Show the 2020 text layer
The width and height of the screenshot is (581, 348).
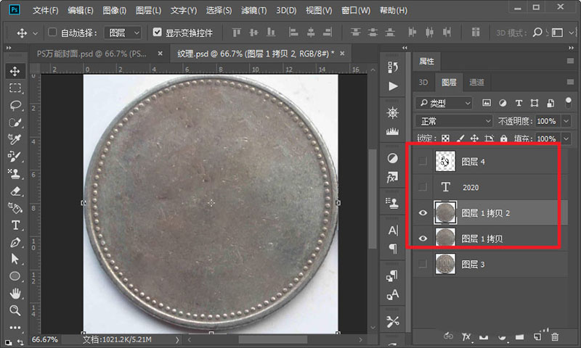point(423,187)
